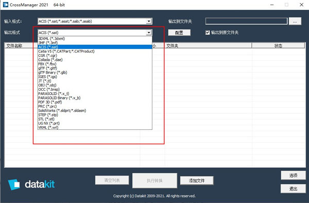309x203 pixels.
Task: Pick FBX (*.fbx) from the list
Action: click(x=95, y=64)
